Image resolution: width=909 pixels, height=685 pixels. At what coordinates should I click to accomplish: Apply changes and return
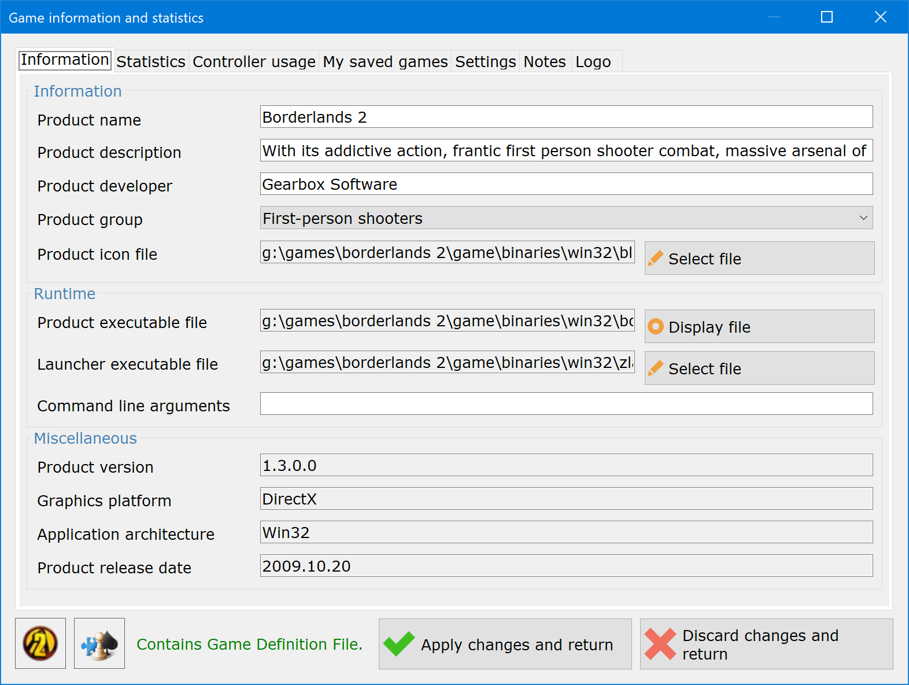[505, 644]
